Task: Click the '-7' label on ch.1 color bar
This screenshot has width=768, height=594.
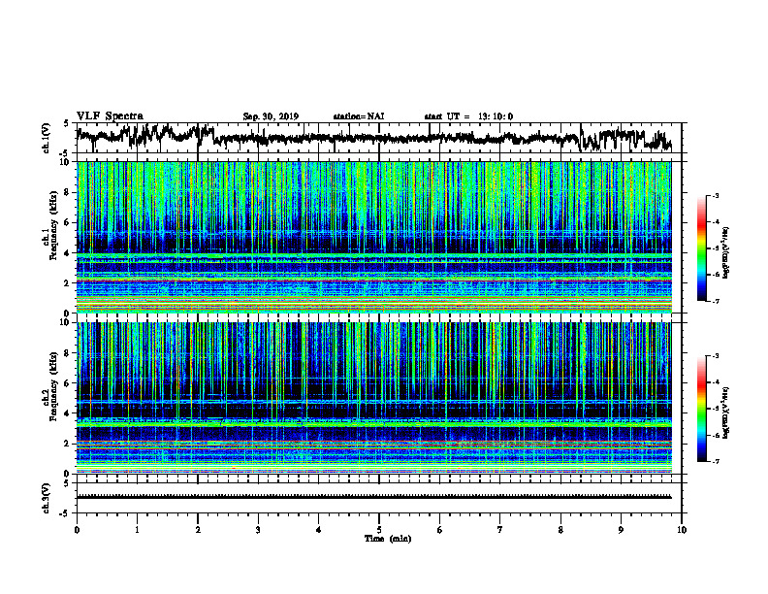Action: click(716, 301)
